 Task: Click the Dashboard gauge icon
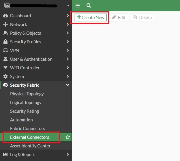[x=5, y=16]
